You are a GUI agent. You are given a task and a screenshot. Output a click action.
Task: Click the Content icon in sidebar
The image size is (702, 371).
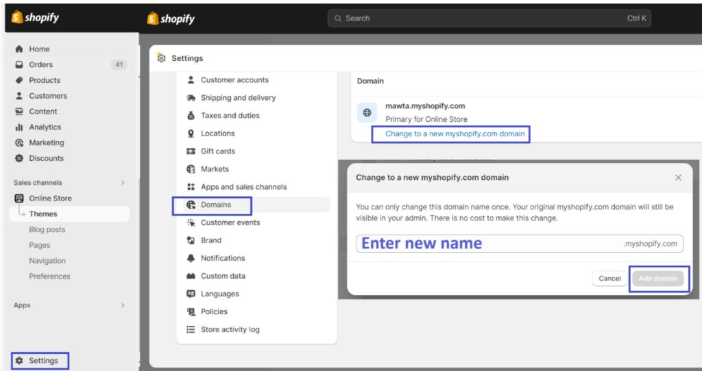[x=19, y=112]
